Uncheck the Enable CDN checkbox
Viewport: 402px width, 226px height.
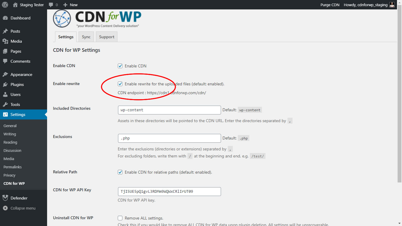pyautogui.click(x=120, y=66)
